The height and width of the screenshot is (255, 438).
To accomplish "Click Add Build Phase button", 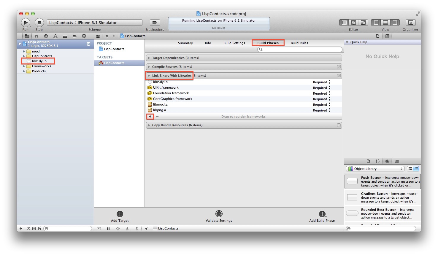I will pyautogui.click(x=322, y=216).
